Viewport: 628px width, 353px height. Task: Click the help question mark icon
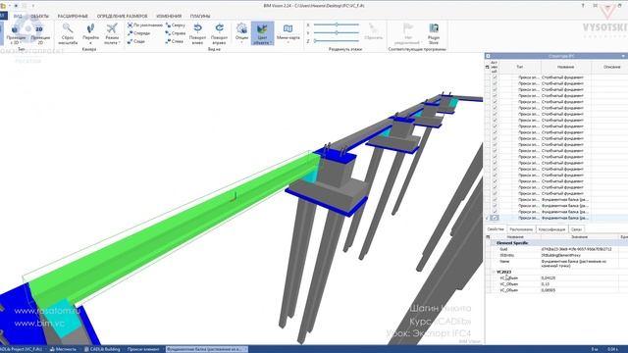click(x=583, y=6)
